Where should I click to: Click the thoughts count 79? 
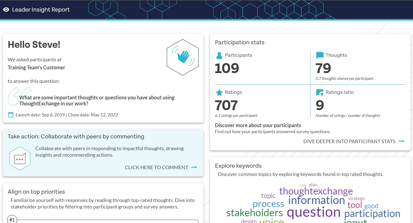[323, 68]
